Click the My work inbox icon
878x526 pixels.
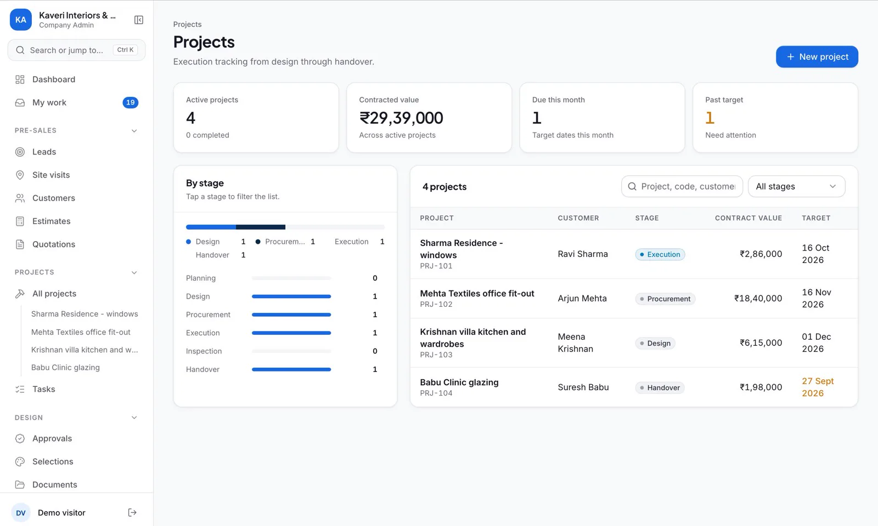pos(20,102)
